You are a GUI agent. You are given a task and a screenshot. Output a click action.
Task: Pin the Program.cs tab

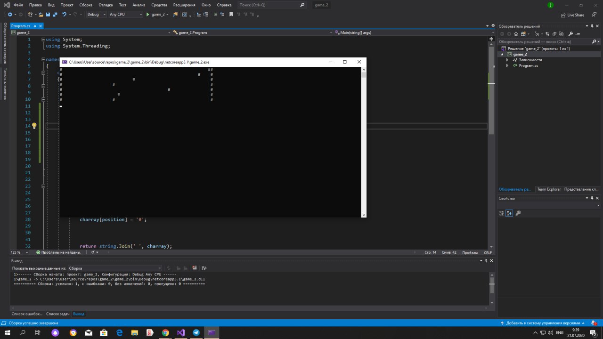point(35,26)
